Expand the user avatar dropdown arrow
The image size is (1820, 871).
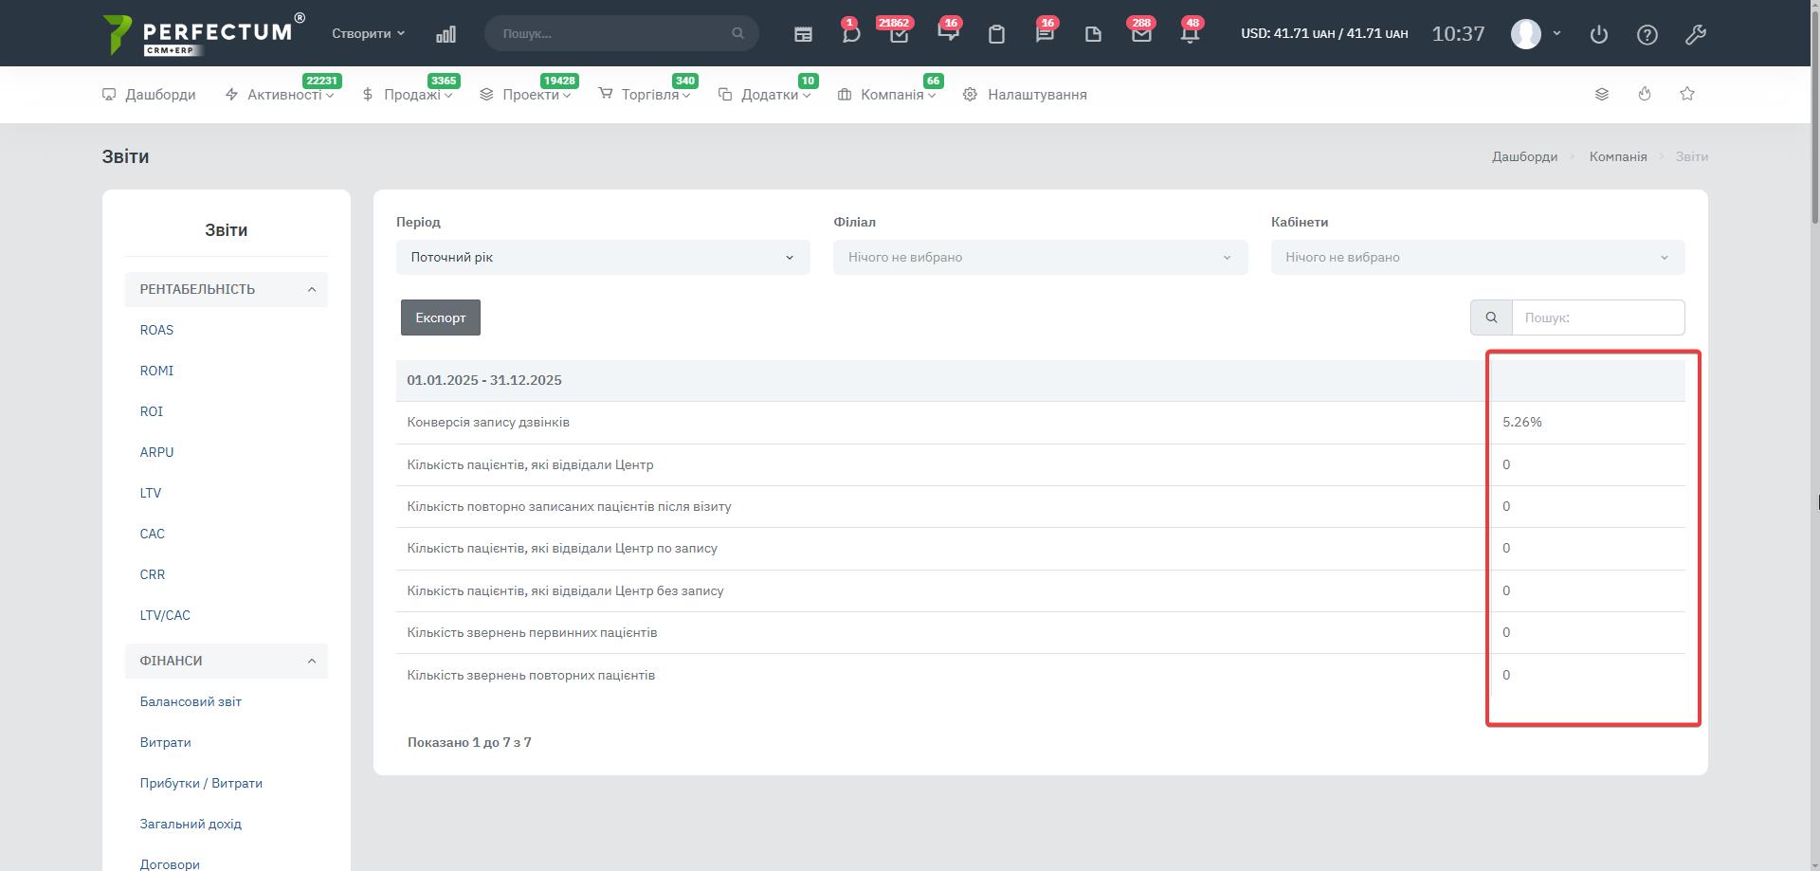pos(1556,33)
